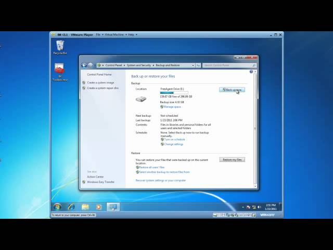
Task: Click the scrollbar down arrow
Action: (x=255, y=185)
